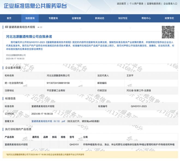Screen dimensions: 180x161
Task: Click heading 河北沽源酿酒有限公司自我承诺
Action: pos(29,37)
